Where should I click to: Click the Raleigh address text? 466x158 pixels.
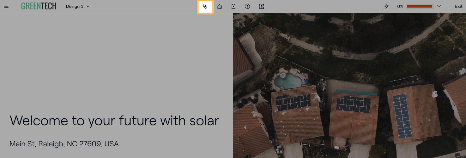[64, 144]
